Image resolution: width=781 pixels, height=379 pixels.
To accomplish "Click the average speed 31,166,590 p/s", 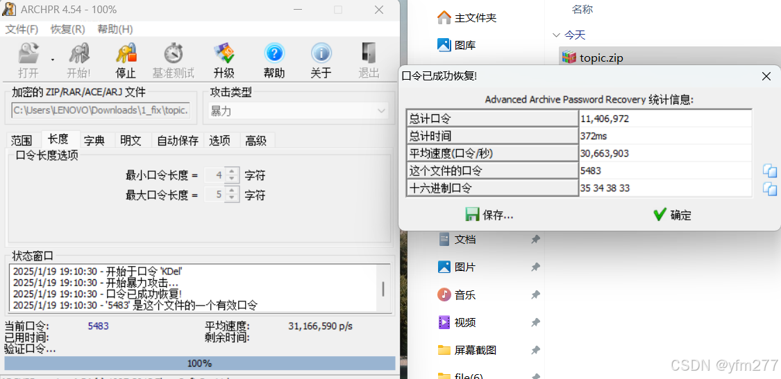I will pyautogui.click(x=320, y=326).
